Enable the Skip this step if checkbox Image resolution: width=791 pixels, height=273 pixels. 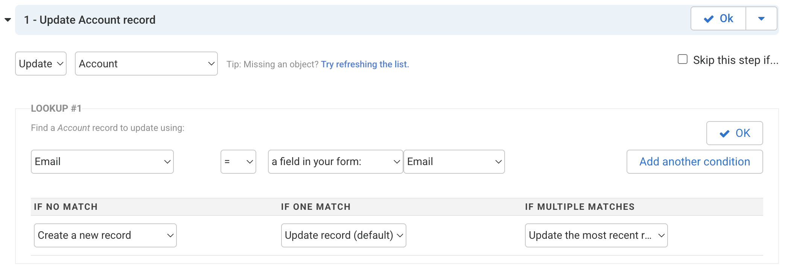682,59
